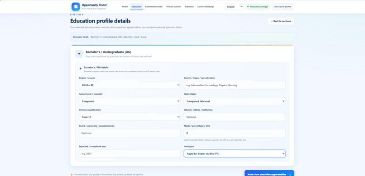Image resolution: width=365 pixels, height=176 pixels.
Task: Click the Clear saved profile button
Action: click(282, 7)
